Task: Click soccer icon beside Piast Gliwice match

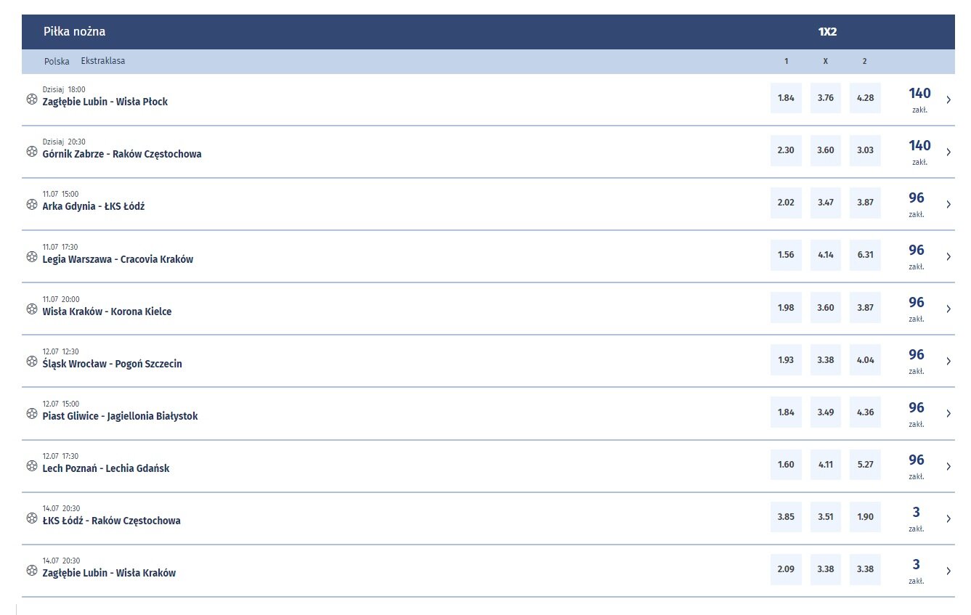Action: [32, 413]
